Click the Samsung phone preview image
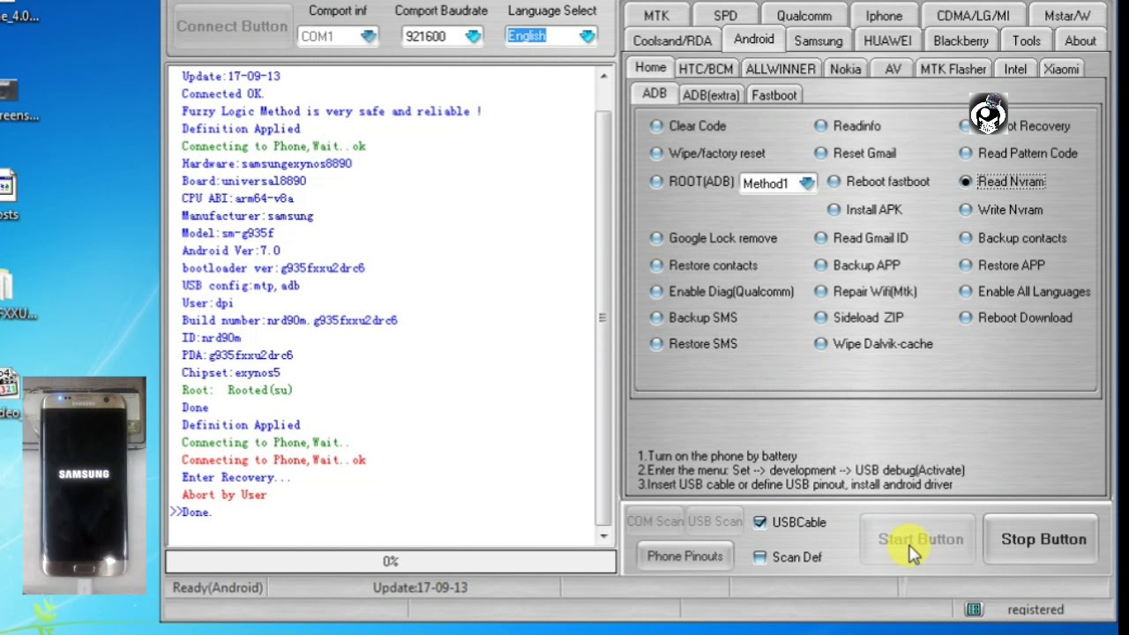 pos(85,486)
